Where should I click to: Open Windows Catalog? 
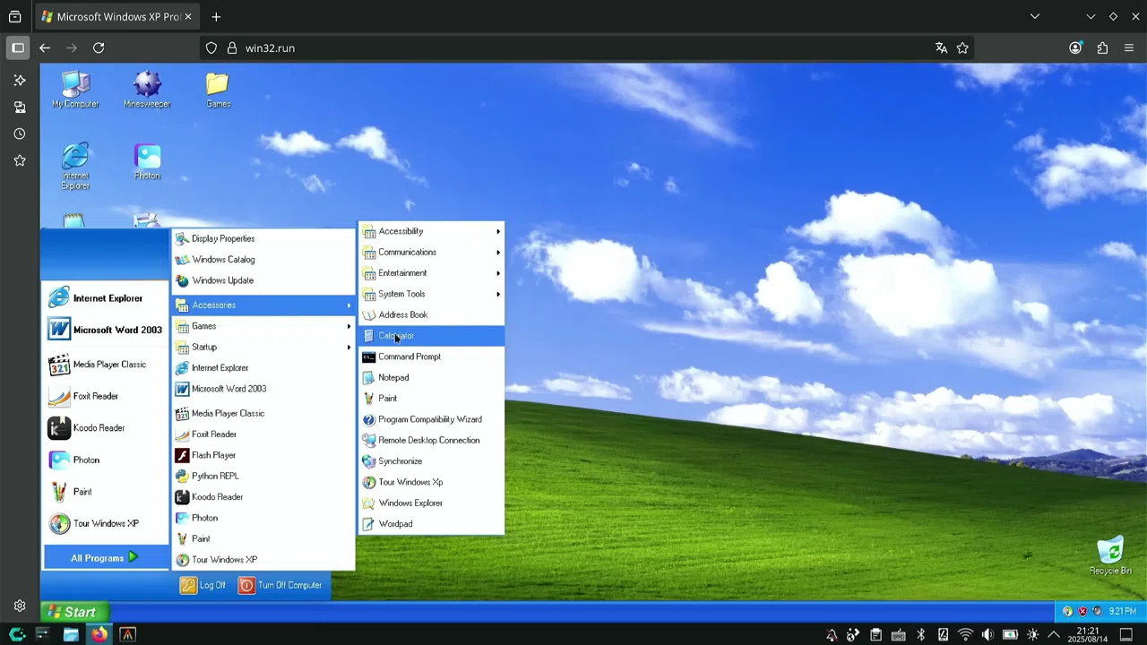pyautogui.click(x=263, y=260)
